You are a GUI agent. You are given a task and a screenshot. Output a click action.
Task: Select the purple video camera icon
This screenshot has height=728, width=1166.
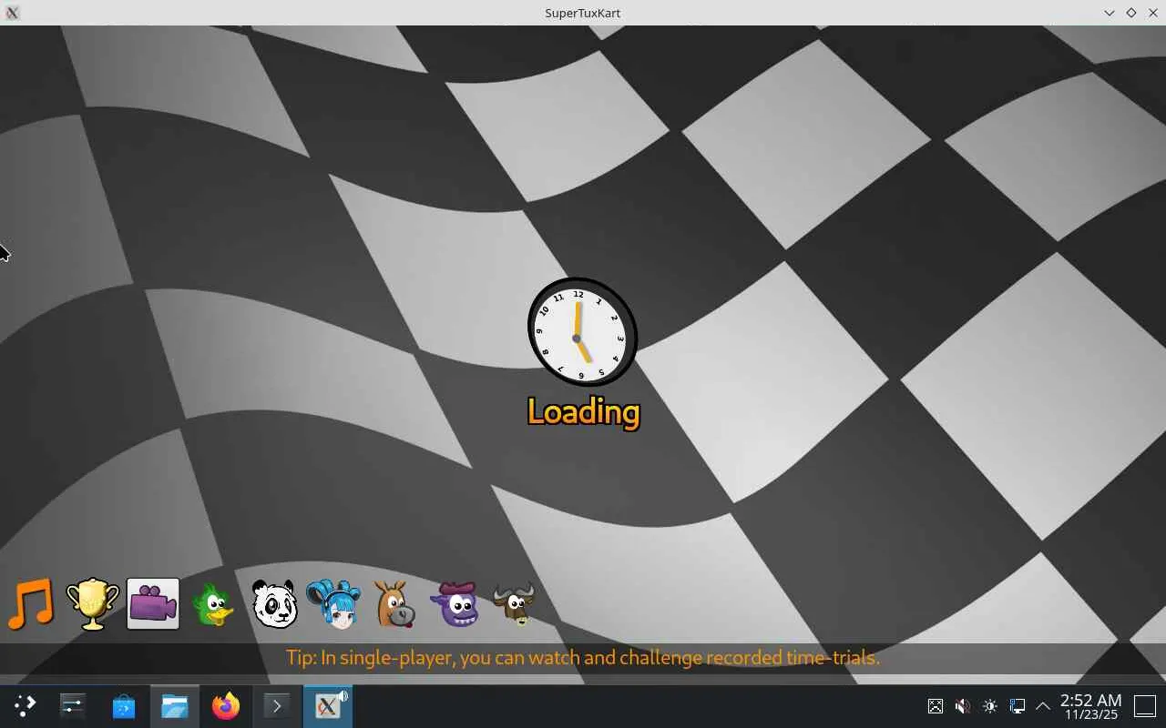153,604
